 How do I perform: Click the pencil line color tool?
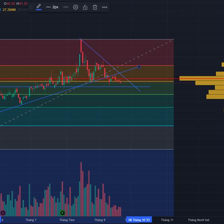click(x=39, y=7)
